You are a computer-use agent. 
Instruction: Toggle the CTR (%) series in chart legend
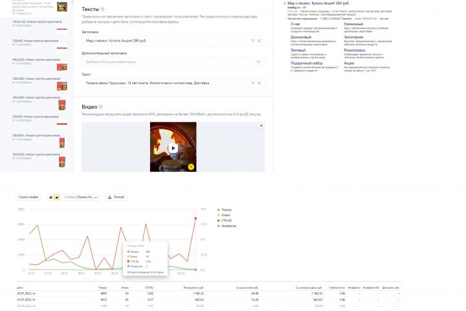(x=225, y=220)
